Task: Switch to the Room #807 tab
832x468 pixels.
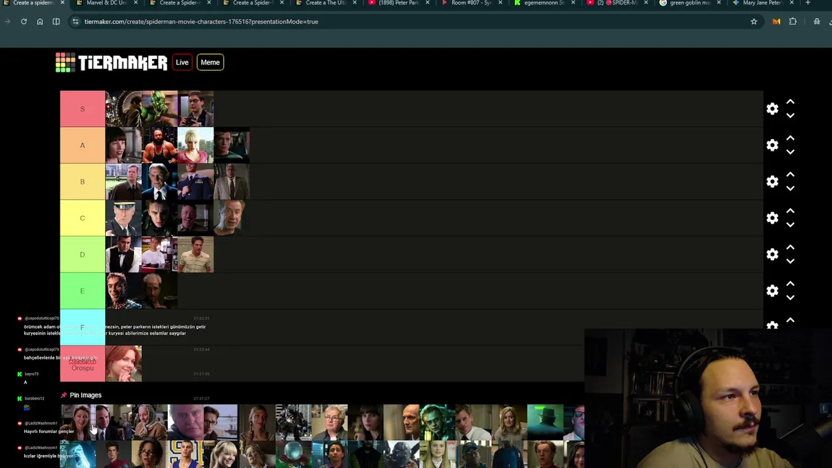Action: point(471,3)
